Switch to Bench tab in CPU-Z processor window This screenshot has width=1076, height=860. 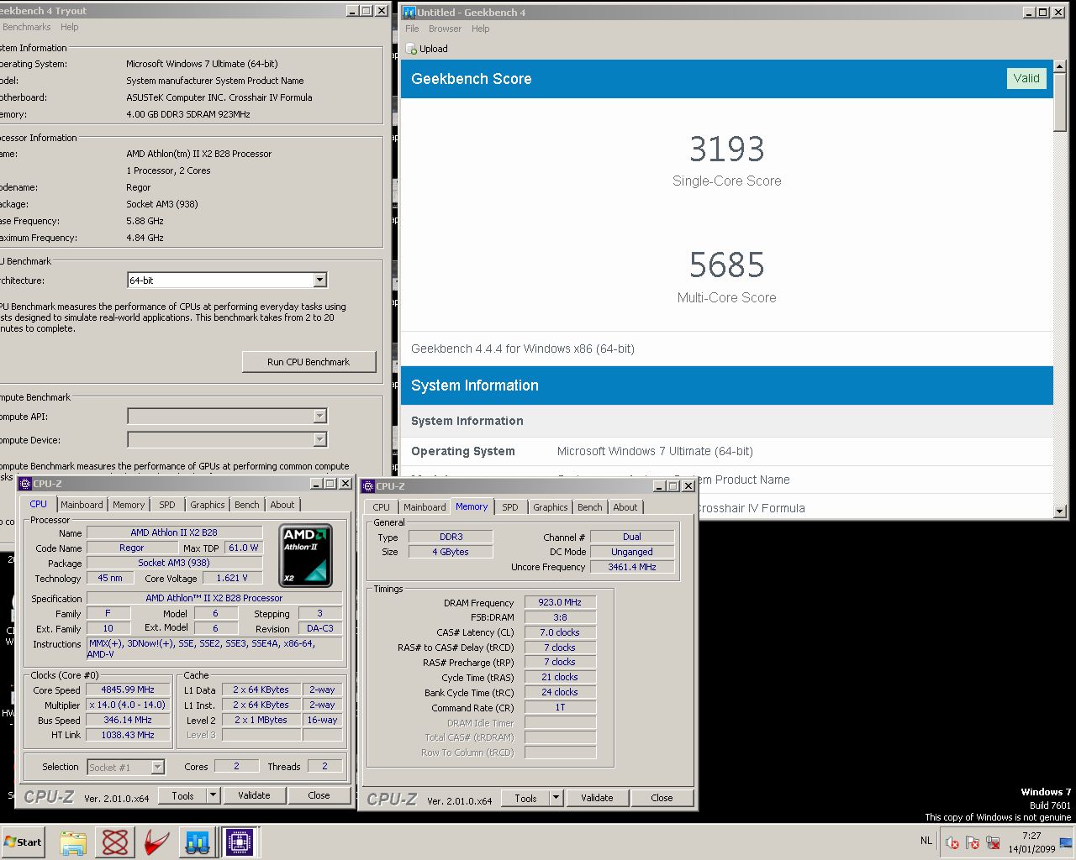pyautogui.click(x=246, y=505)
